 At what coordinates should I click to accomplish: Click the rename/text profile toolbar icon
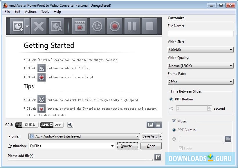[56, 26]
